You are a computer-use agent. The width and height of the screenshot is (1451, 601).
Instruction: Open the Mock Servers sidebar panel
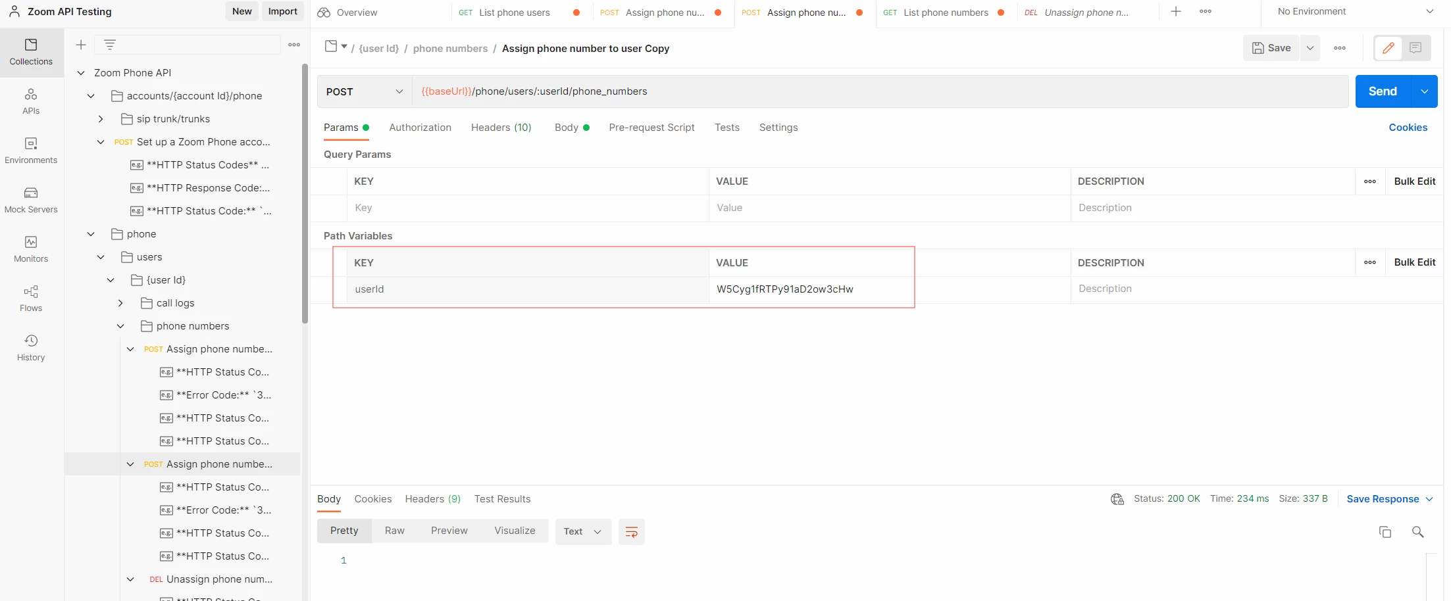tap(31, 200)
